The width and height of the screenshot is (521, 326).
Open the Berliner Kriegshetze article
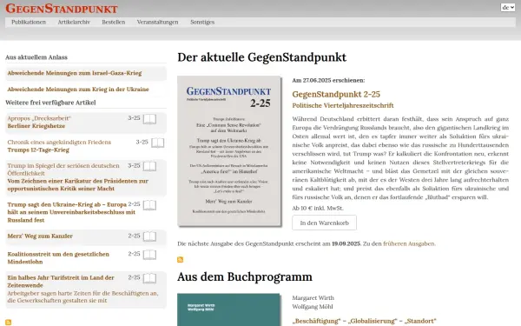pyautogui.click(x=36, y=126)
